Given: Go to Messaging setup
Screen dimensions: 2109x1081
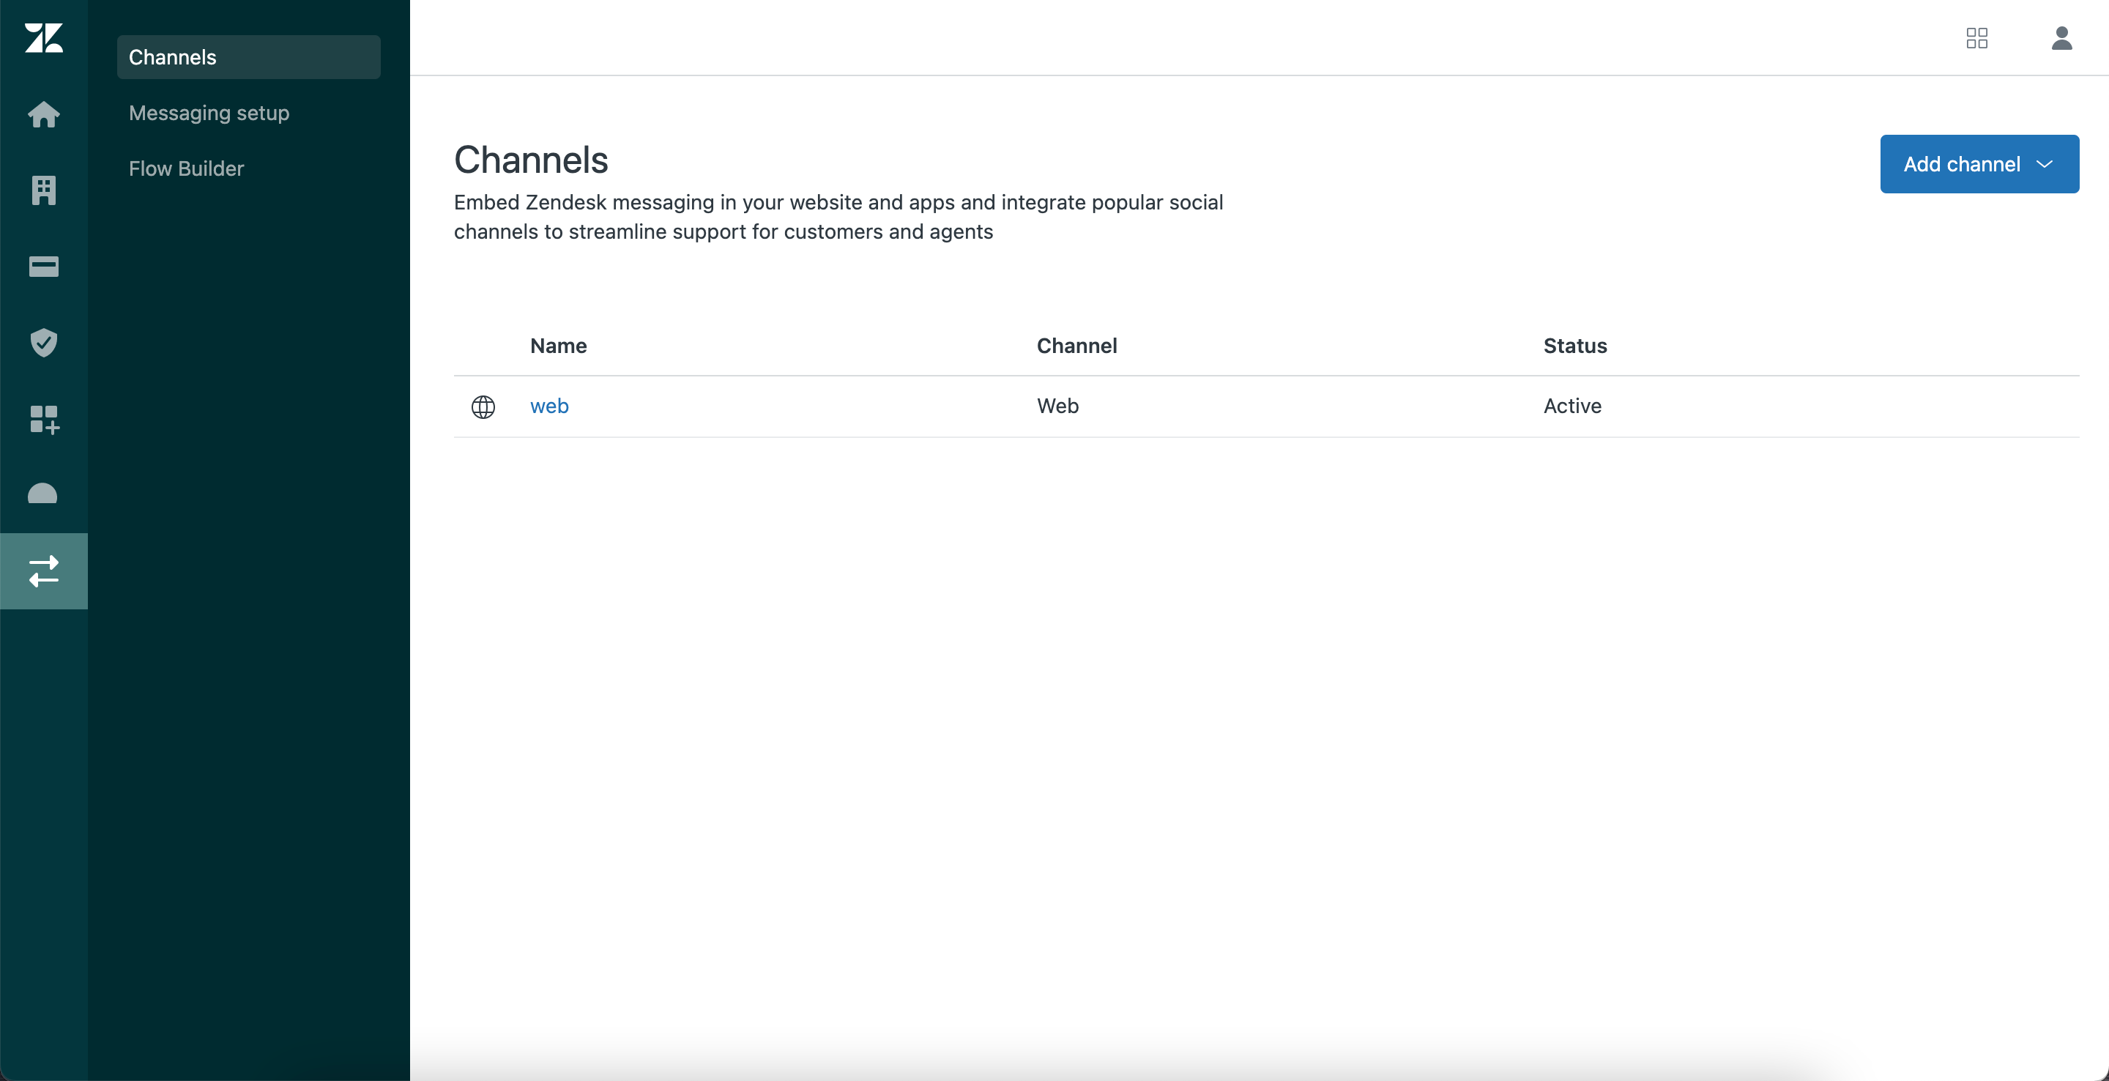Looking at the screenshot, I should 209,113.
